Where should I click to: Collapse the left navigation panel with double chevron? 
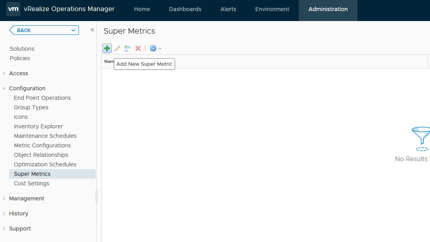click(92, 30)
